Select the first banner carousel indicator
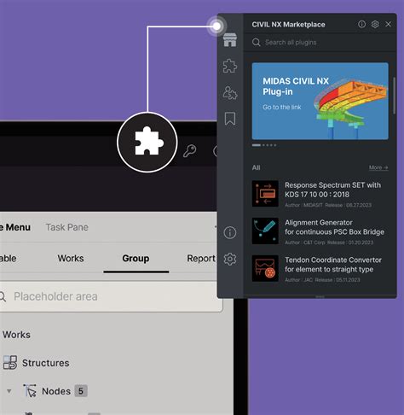Viewport: 404px width, 415px height. (x=257, y=145)
